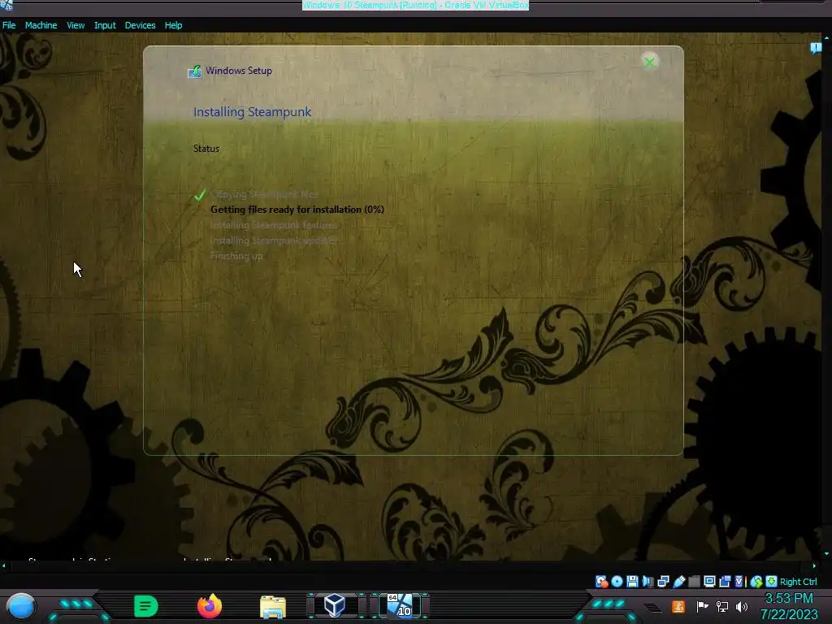Screen dimensions: 832x624
Task: Open File Explorer from the taskbar
Action: [x=273, y=606]
